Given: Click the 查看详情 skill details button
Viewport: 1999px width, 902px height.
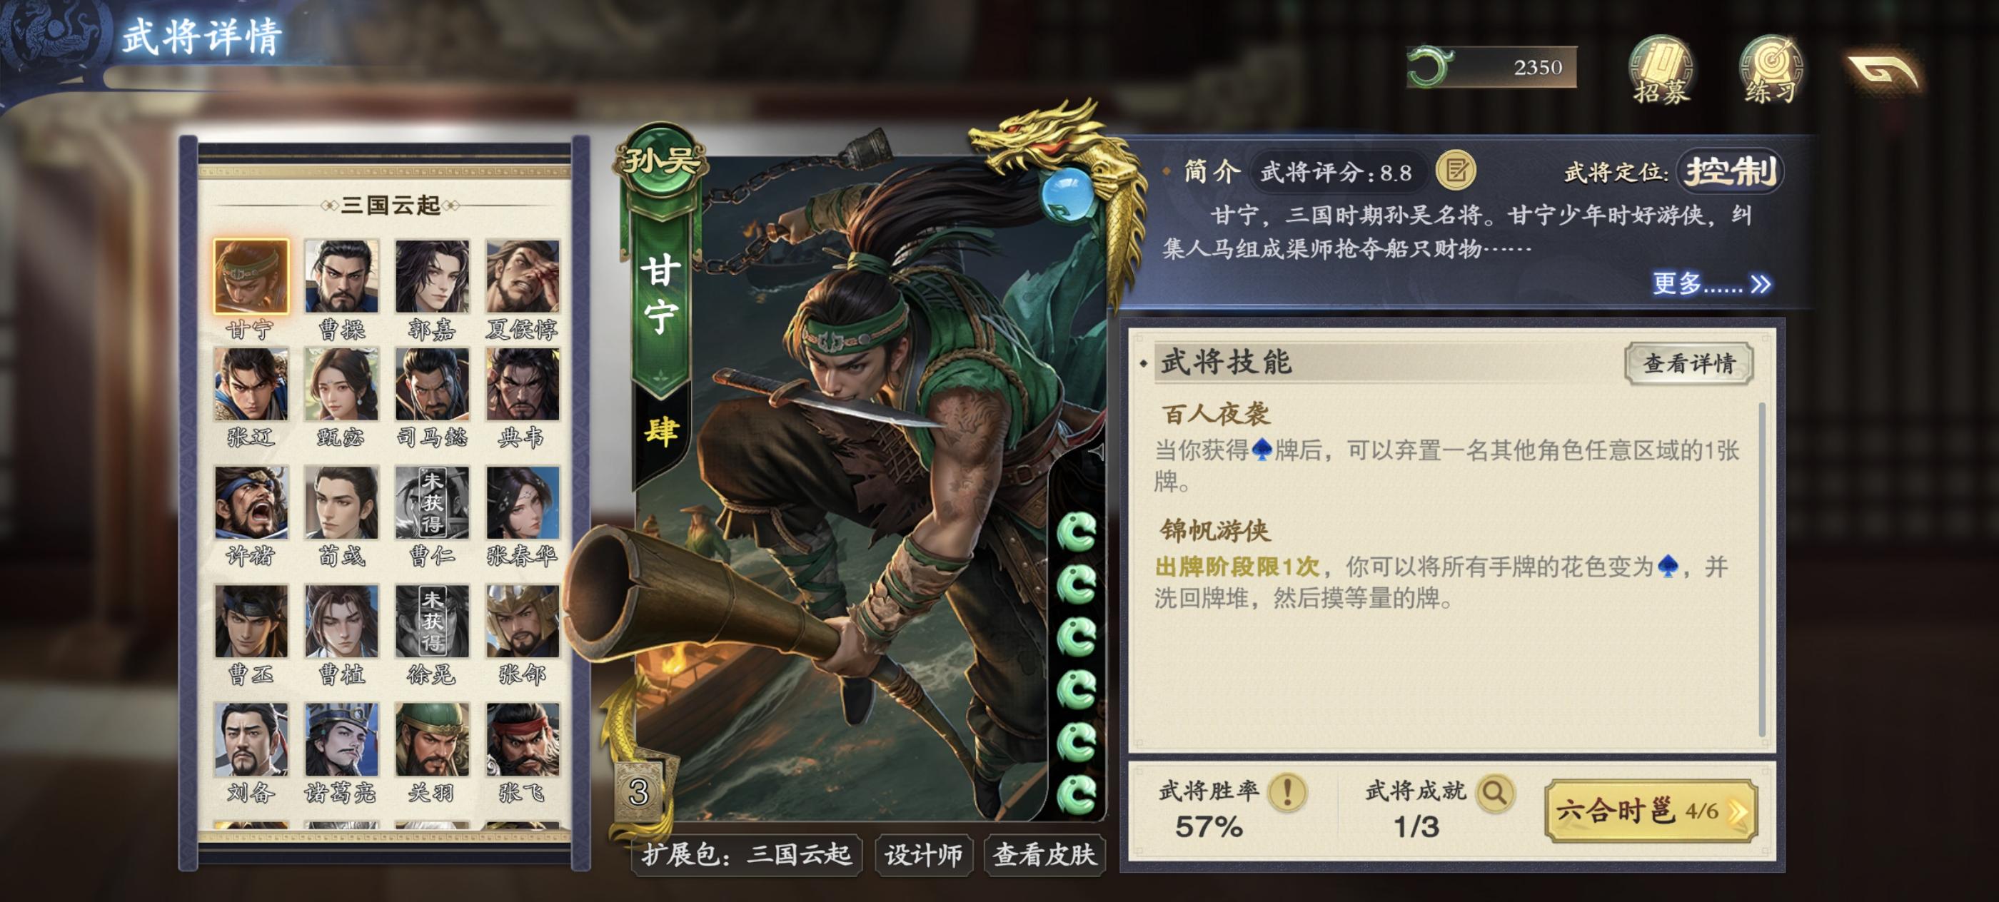Looking at the screenshot, I should [1688, 363].
